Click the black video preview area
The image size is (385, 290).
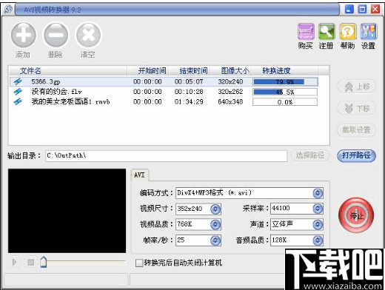click(67, 211)
